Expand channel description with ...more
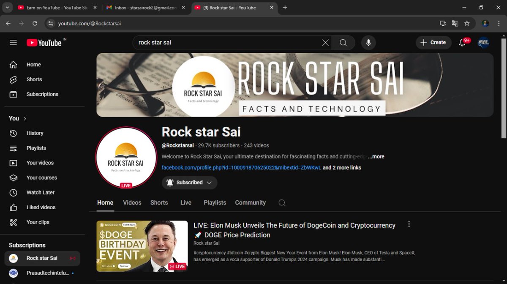The width and height of the screenshot is (507, 284). click(376, 156)
